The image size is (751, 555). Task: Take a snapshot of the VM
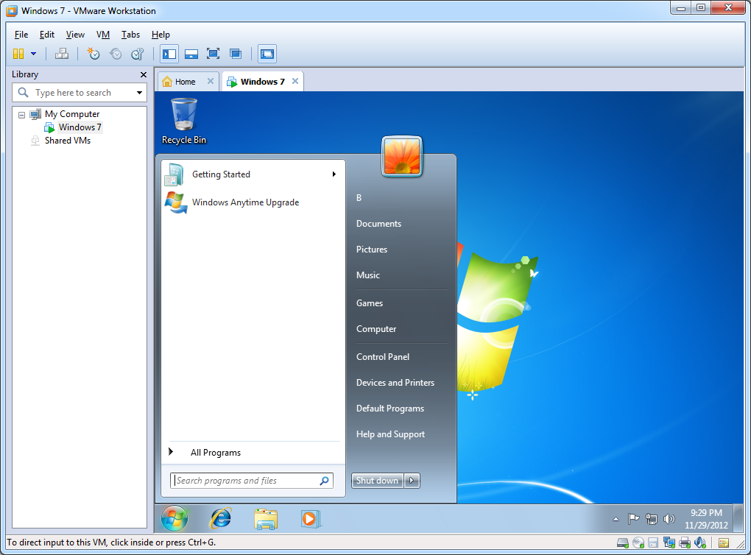point(94,54)
